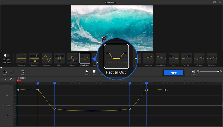Screen dimensions: 223x127
Task: Collapse the preset panel with the triangle arrow
Action: click(2, 50)
